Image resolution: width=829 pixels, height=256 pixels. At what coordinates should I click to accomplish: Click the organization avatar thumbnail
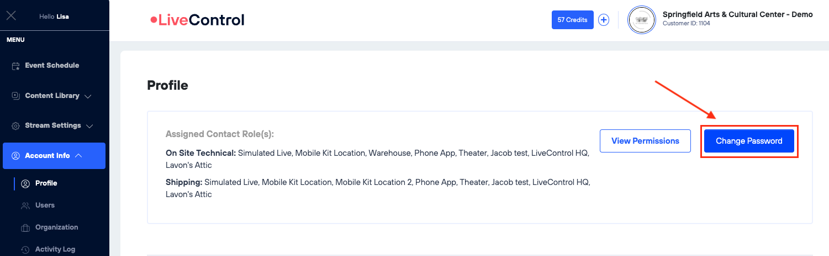coord(641,20)
